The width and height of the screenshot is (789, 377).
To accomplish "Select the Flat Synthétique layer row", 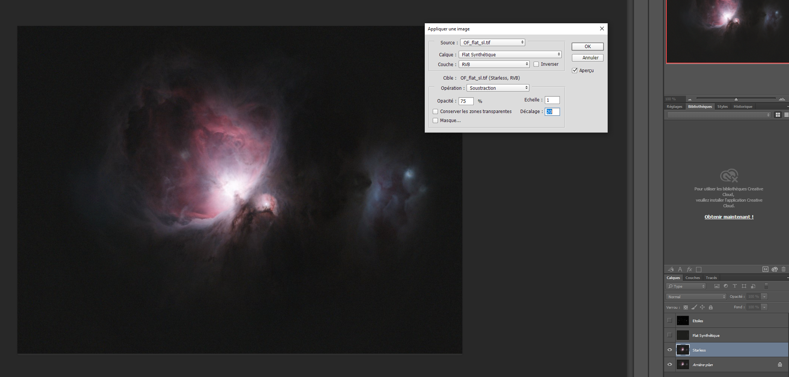I will (x=726, y=335).
